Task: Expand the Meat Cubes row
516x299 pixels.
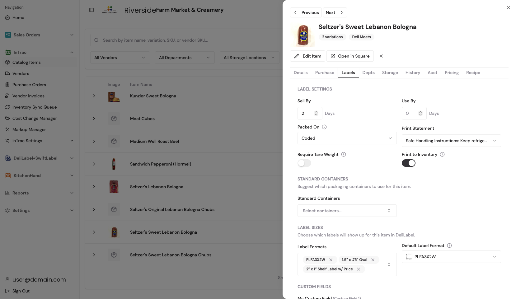Action: tap(94, 119)
